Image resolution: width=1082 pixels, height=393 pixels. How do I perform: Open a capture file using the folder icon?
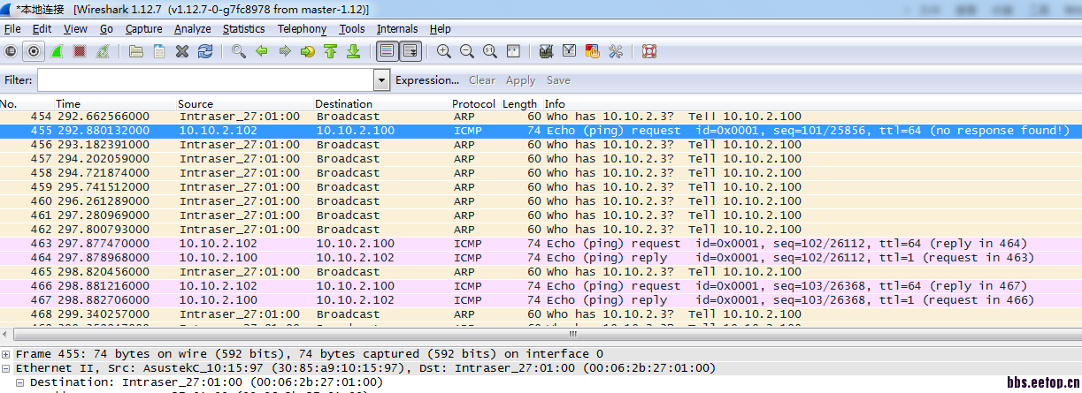[x=136, y=51]
